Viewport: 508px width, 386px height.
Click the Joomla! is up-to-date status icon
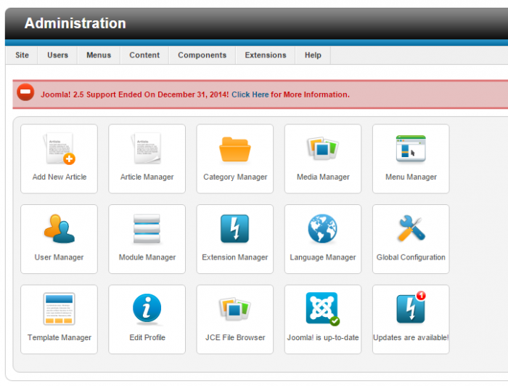pyautogui.click(x=322, y=310)
